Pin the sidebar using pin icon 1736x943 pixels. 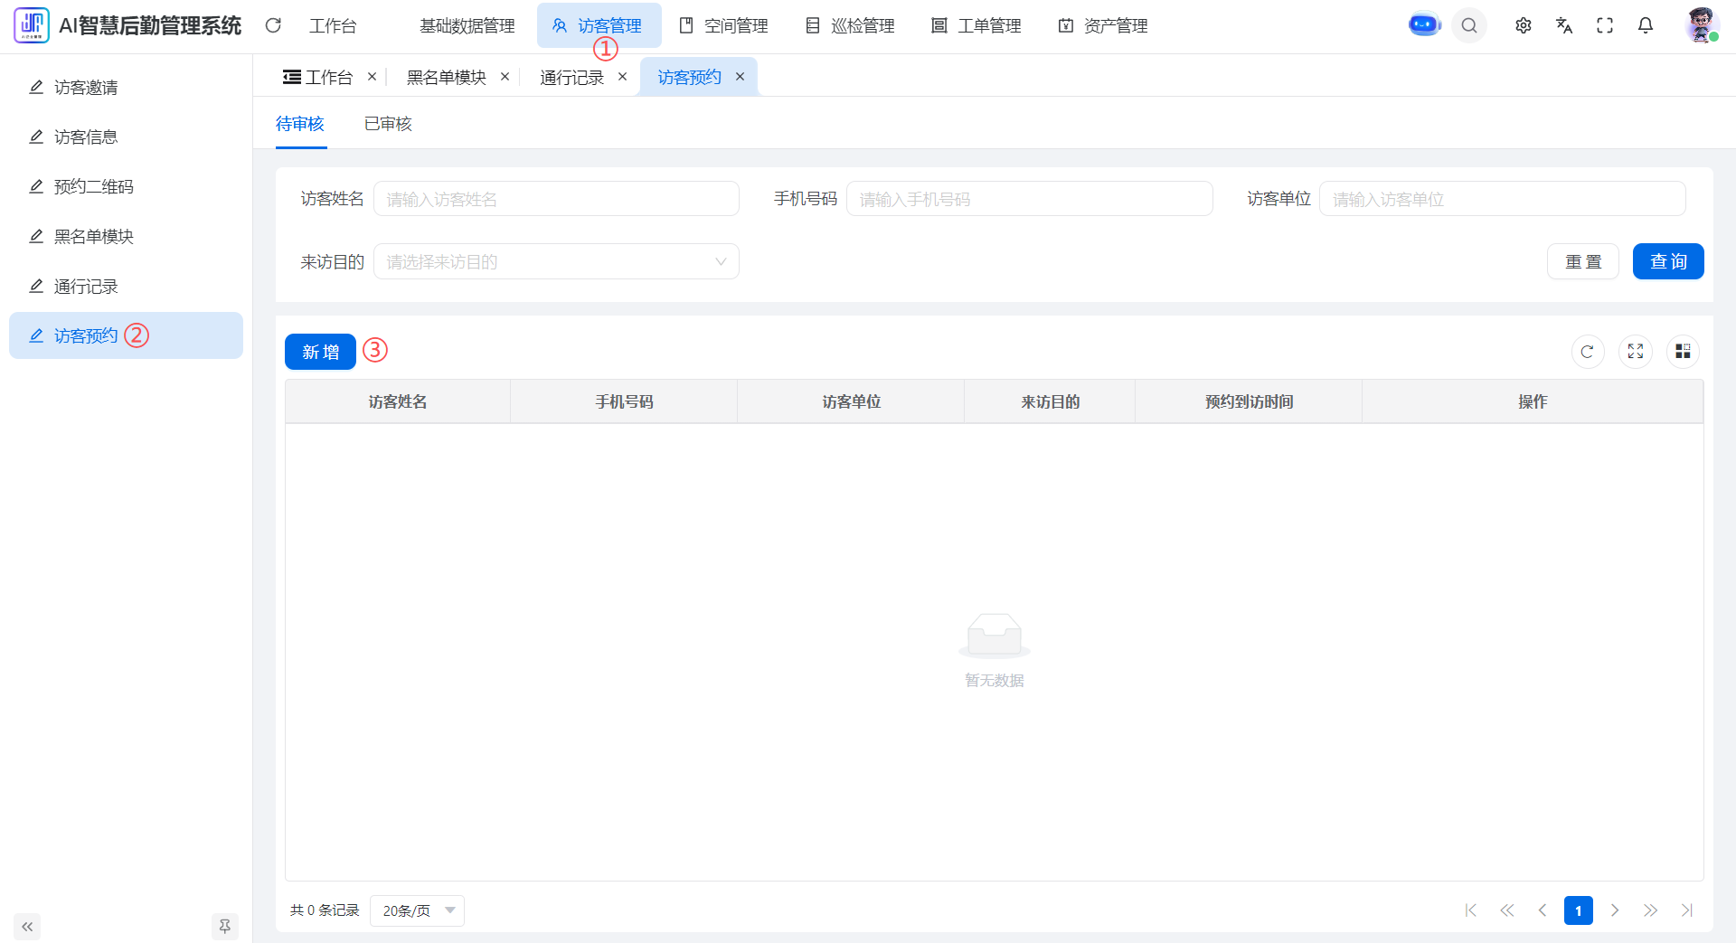(x=224, y=926)
